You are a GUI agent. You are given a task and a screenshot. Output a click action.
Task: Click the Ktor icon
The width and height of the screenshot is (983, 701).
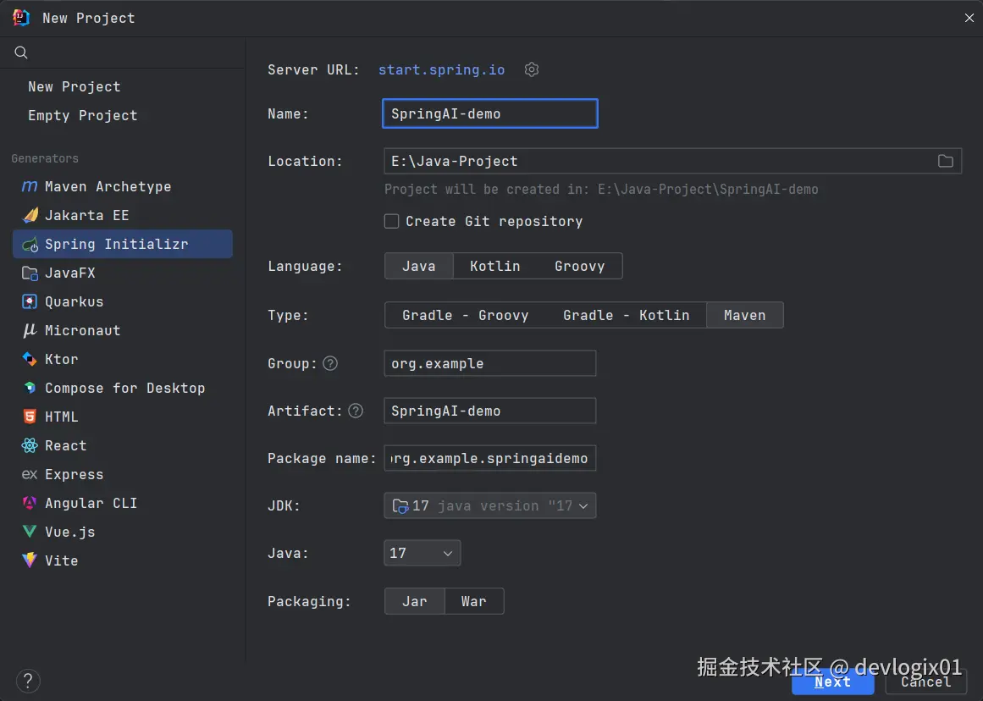30,359
